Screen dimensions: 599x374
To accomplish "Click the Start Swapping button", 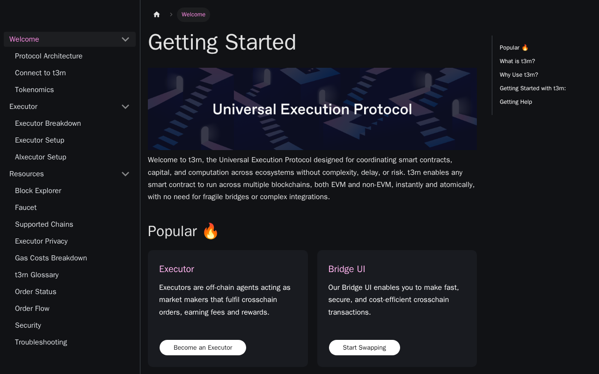I will [x=365, y=347].
